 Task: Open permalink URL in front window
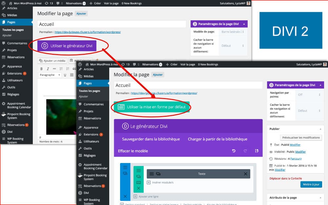click(164, 93)
